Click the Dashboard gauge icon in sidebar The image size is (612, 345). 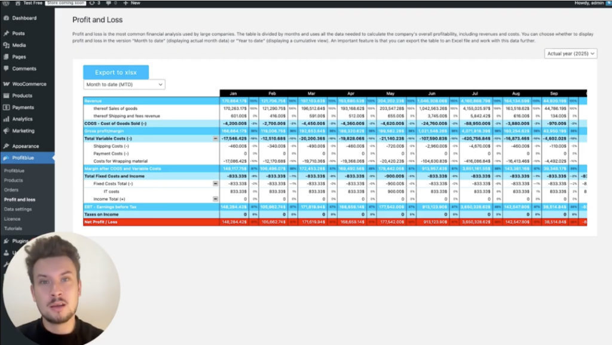coord(6,19)
